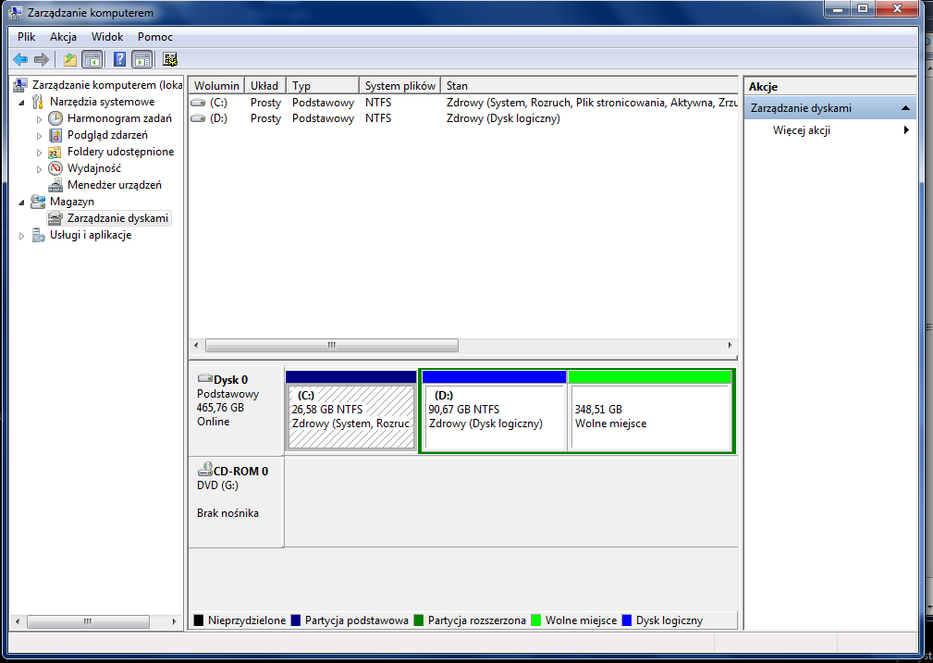933x663 pixels.
Task: Expand the Usługi i aplikacje node
Action: (x=22, y=236)
